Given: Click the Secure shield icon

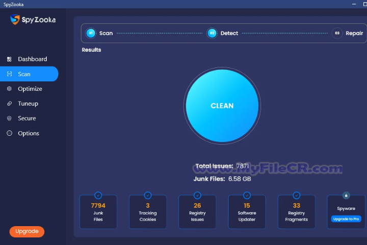Looking at the screenshot, I should pos(9,118).
